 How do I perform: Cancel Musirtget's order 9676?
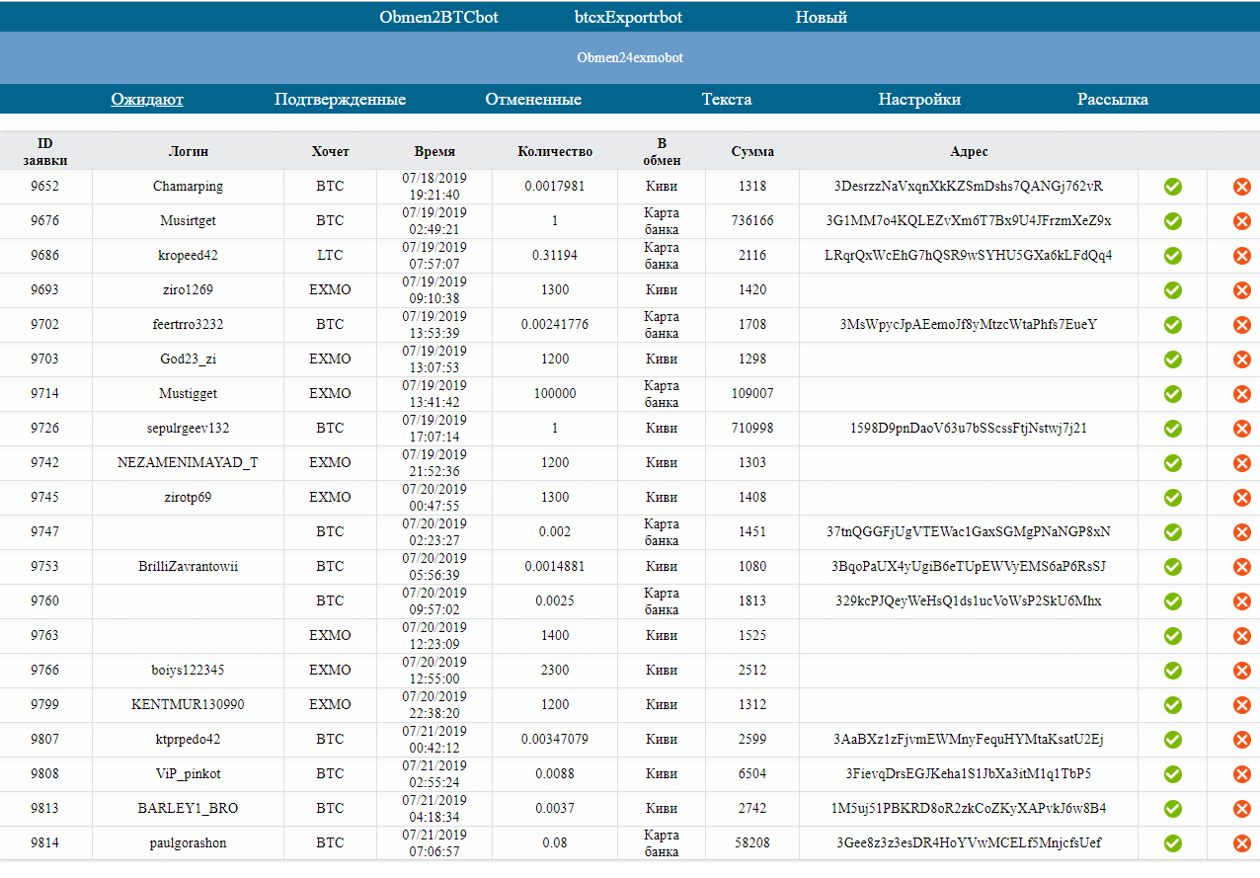click(x=1242, y=221)
